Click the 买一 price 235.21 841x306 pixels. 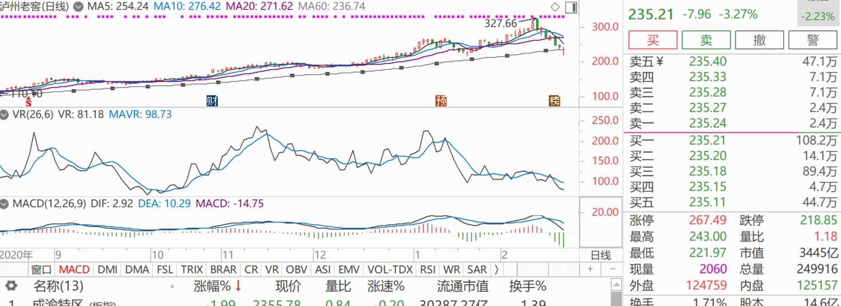pos(707,140)
